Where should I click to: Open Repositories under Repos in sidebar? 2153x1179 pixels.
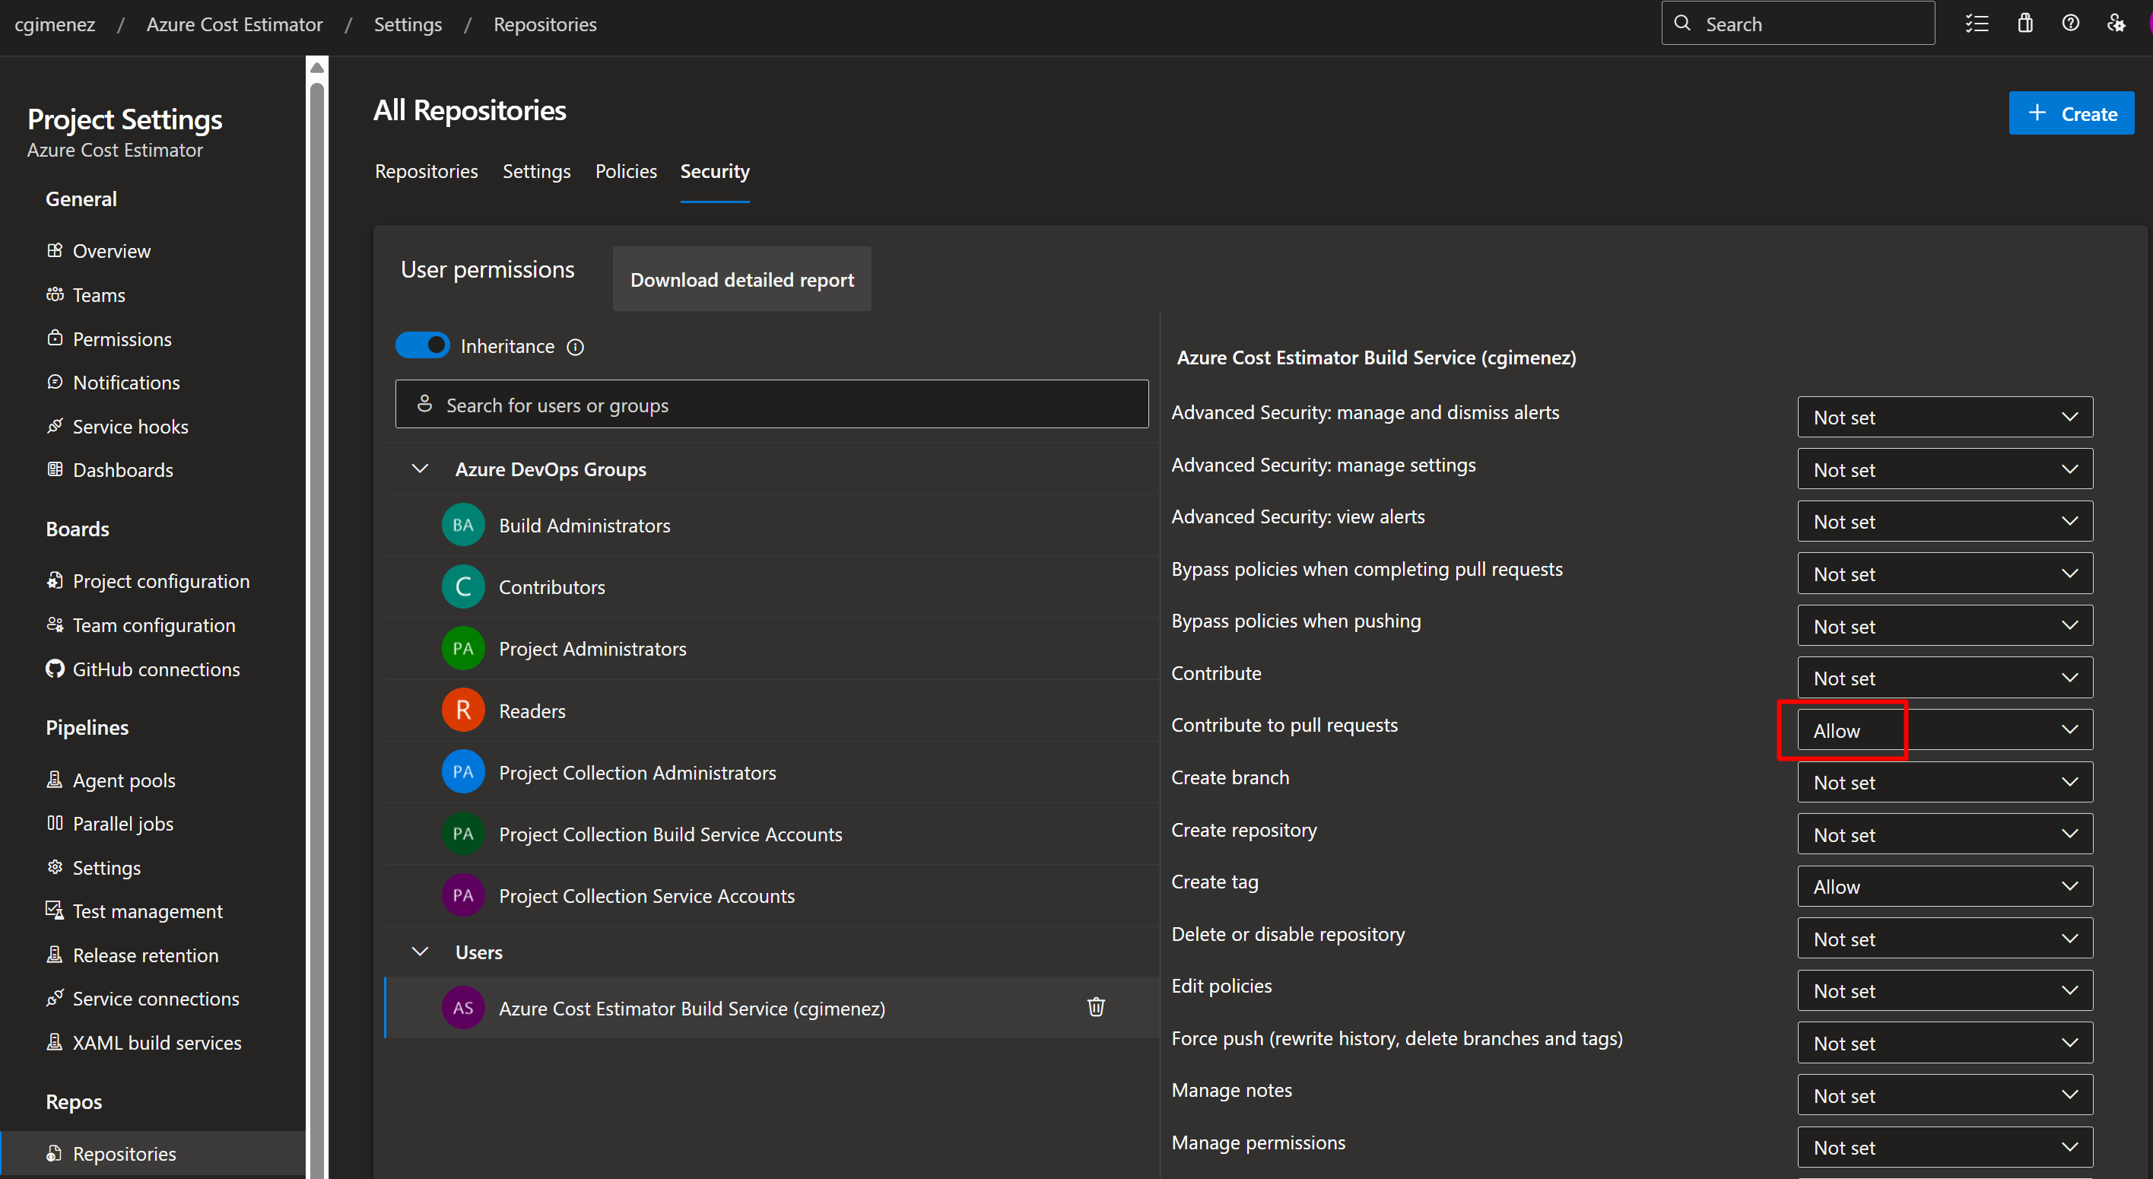[x=153, y=1153]
